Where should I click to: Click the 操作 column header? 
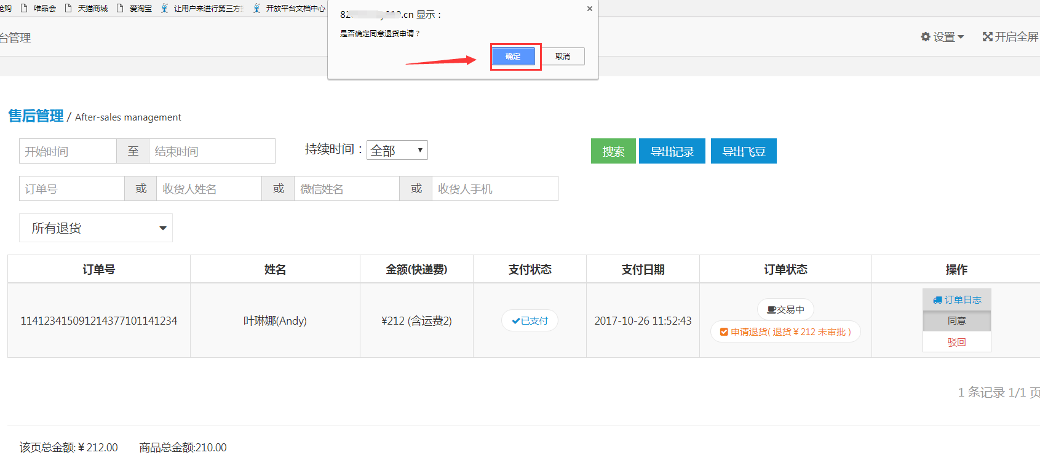956,269
